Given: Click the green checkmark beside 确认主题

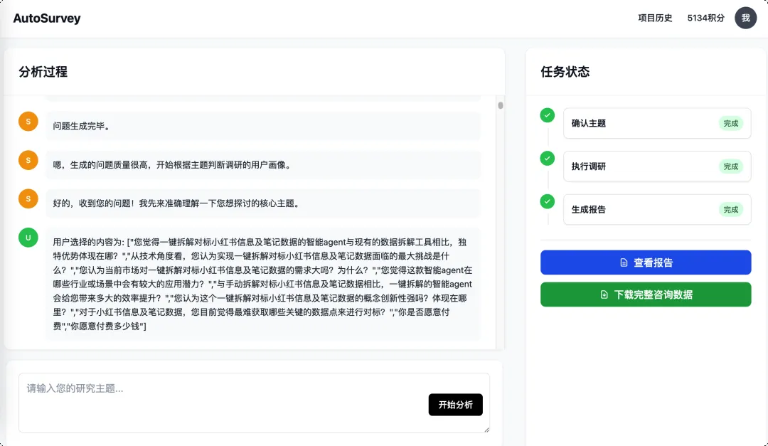Looking at the screenshot, I should (547, 115).
